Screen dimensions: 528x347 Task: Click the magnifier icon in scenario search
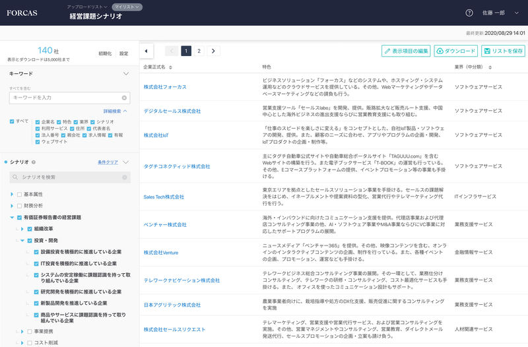point(15,177)
